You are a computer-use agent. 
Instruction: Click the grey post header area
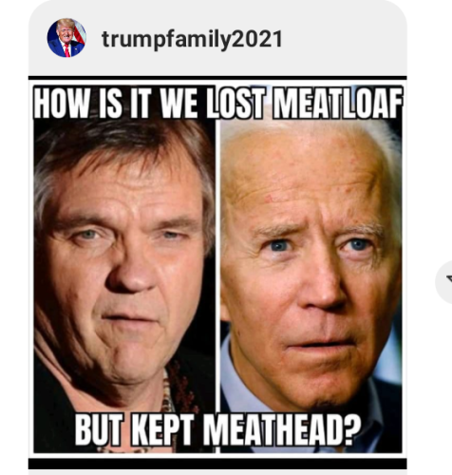coord(217,38)
